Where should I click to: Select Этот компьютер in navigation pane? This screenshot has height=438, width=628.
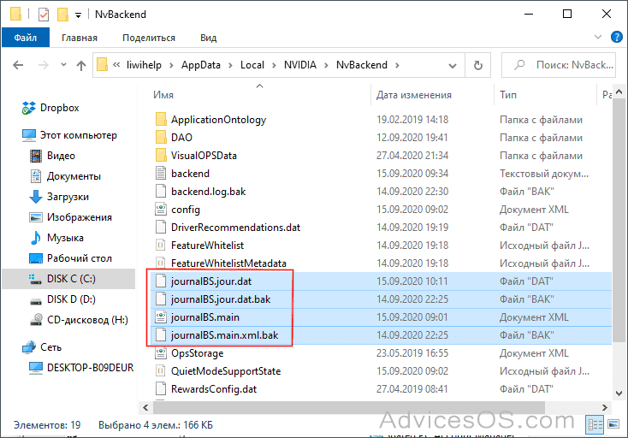(x=69, y=135)
